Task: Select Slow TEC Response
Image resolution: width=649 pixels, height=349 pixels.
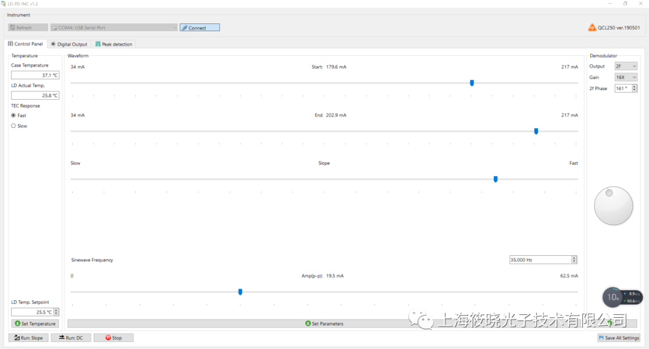Action: point(13,126)
